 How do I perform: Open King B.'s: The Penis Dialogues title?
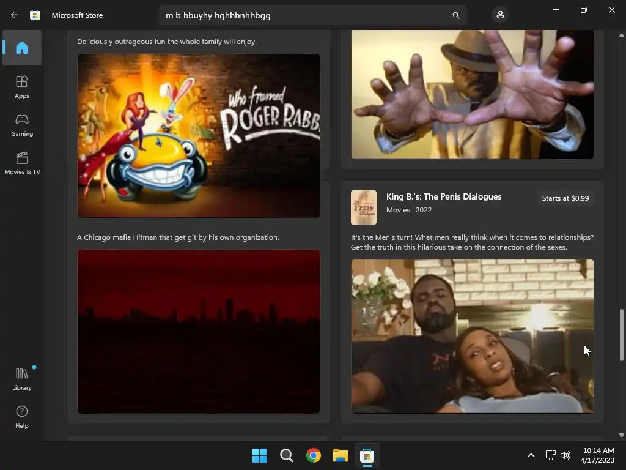coord(444,196)
